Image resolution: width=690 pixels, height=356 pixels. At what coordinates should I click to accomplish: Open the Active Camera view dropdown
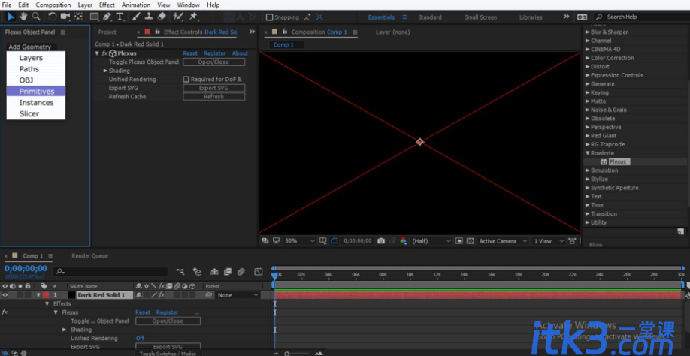[503, 241]
